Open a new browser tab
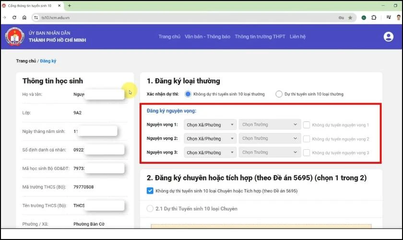Image resolution: width=403 pixels, height=240 pixels. (69, 5)
